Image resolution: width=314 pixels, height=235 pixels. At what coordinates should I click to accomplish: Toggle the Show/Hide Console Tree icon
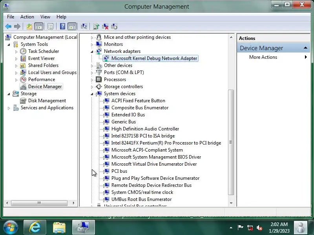pos(38,26)
